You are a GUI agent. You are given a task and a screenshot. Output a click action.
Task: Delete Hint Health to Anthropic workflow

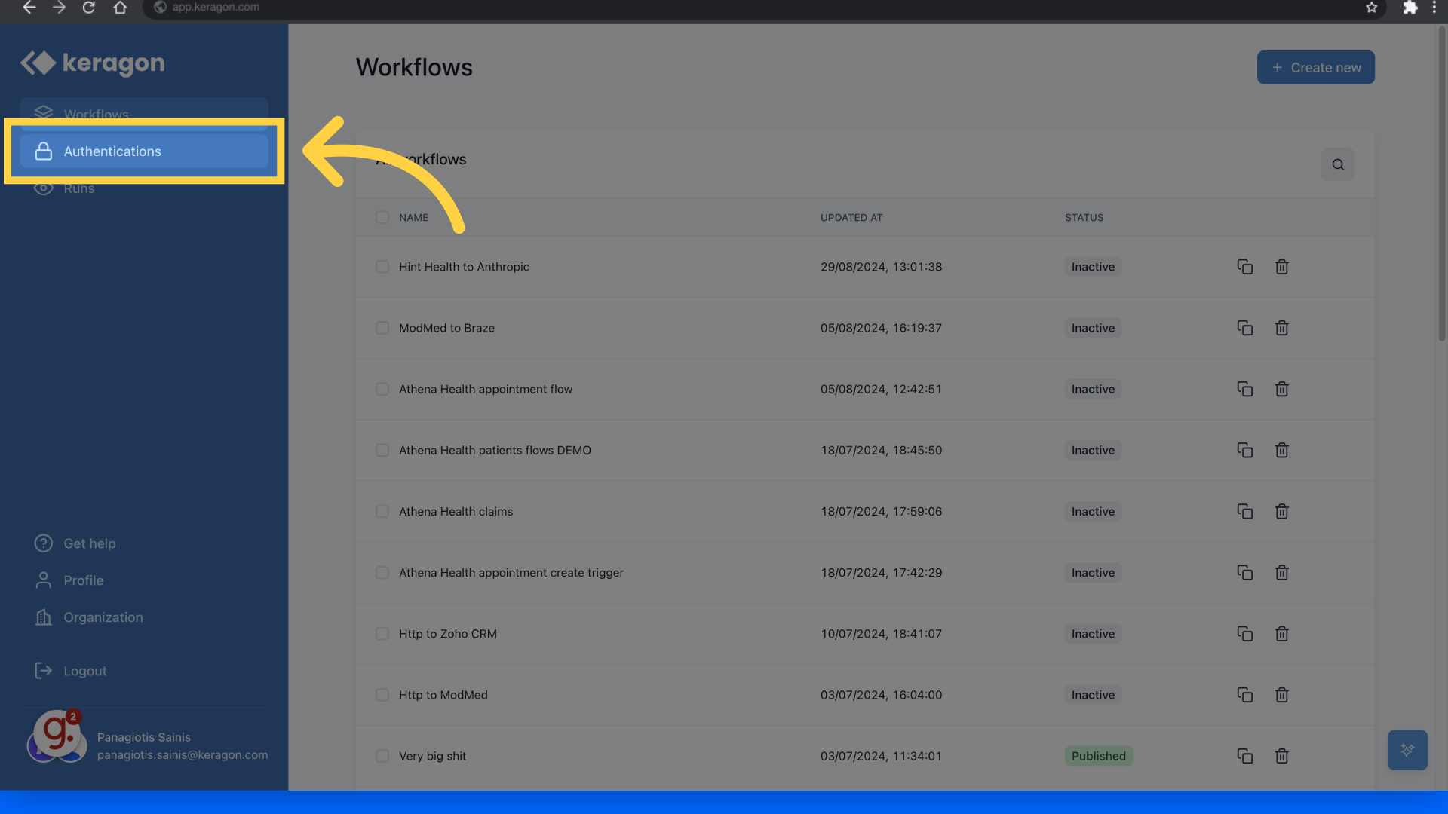point(1281,267)
